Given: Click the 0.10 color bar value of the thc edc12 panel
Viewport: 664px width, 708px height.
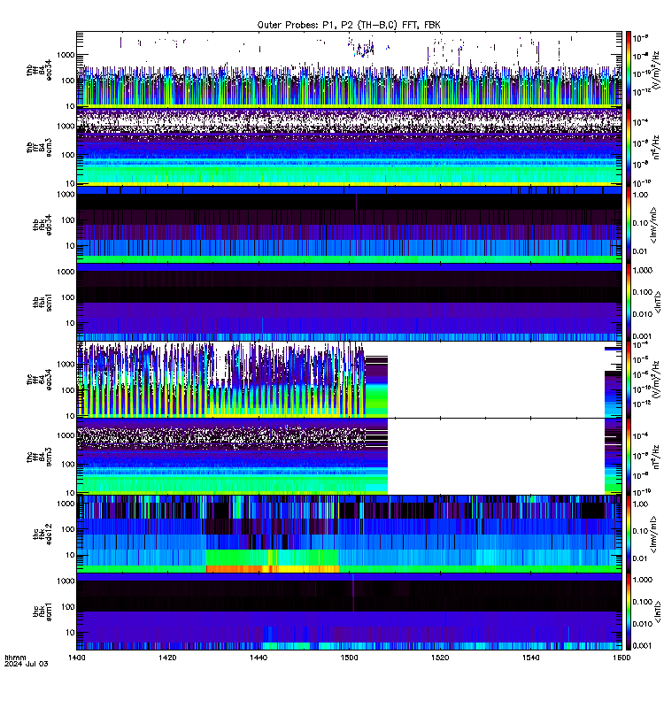Looking at the screenshot, I should [x=640, y=531].
